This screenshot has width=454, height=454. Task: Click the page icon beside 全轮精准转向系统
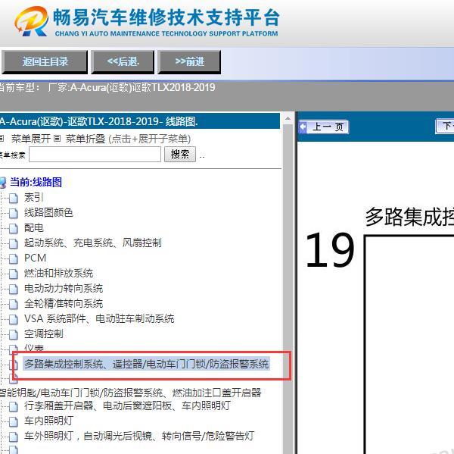click(x=13, y=304)
